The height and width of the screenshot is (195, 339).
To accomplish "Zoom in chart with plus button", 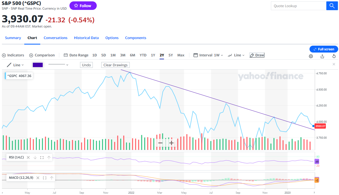I will tap(171, 143).
